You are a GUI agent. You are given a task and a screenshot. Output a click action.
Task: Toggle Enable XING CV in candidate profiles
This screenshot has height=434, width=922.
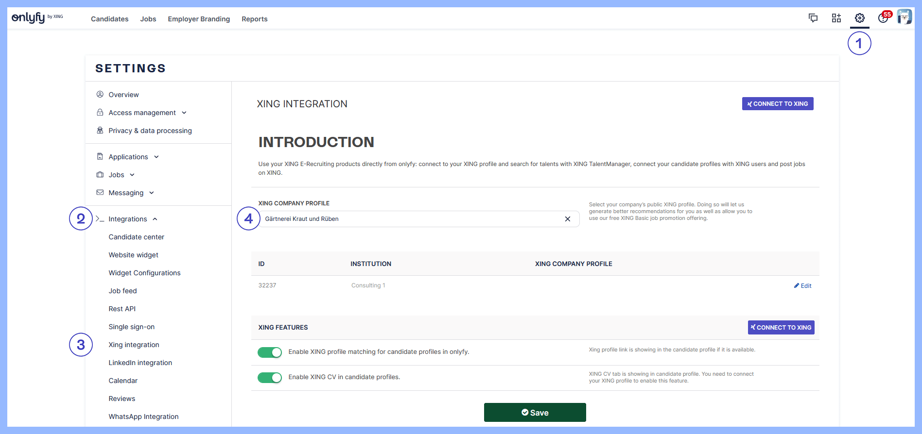[270, 378]
